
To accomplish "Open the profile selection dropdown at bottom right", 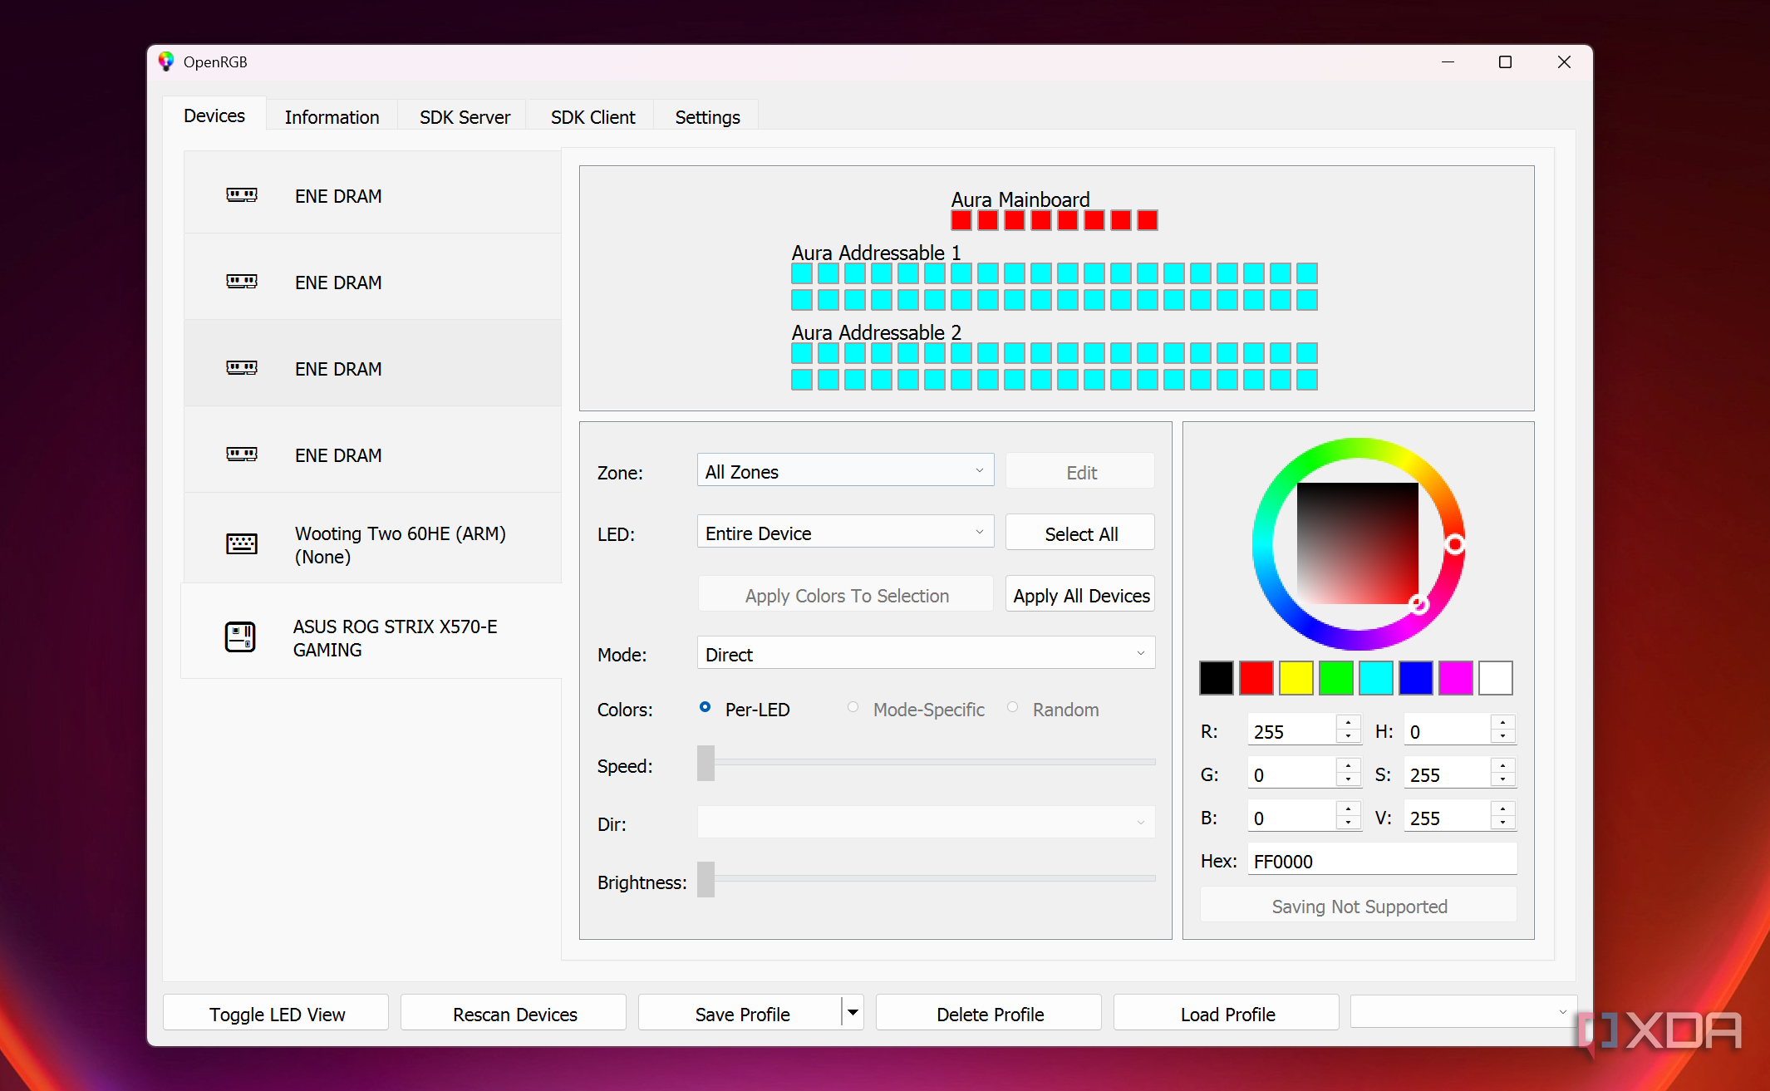I will (x=1463, y=1013).
